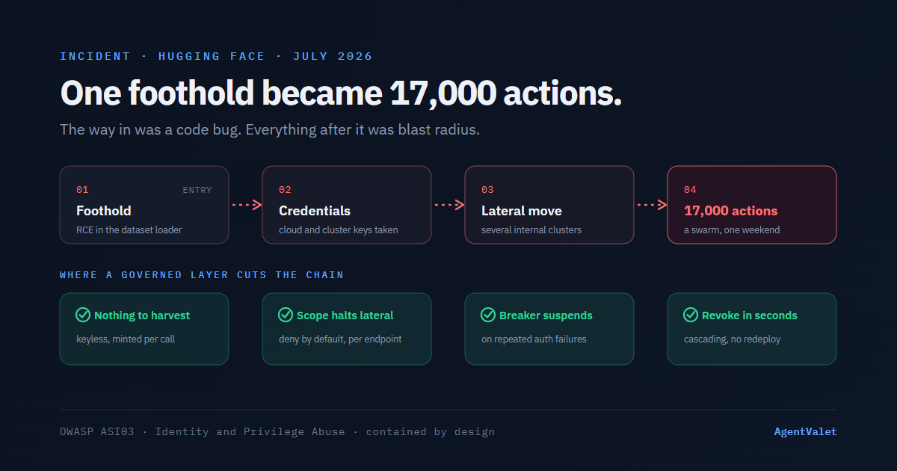This screenshot has width=897, height=471.
Task: Click the headline One foothold became 17,000 actions
Action: click(x=341, y=93)
